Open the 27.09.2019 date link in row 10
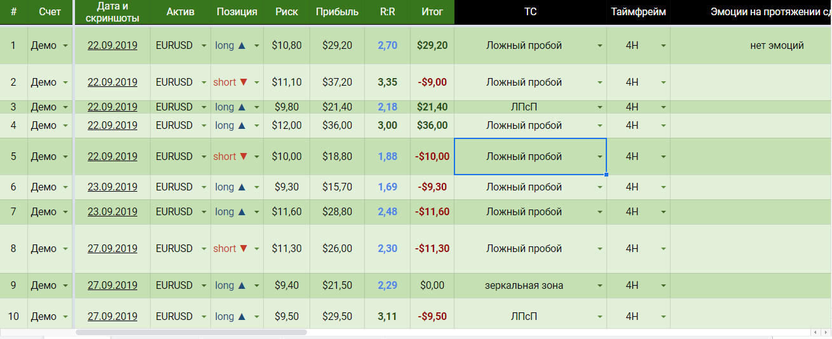The height and width of the screenshot is (339, 832). [113, 317]
